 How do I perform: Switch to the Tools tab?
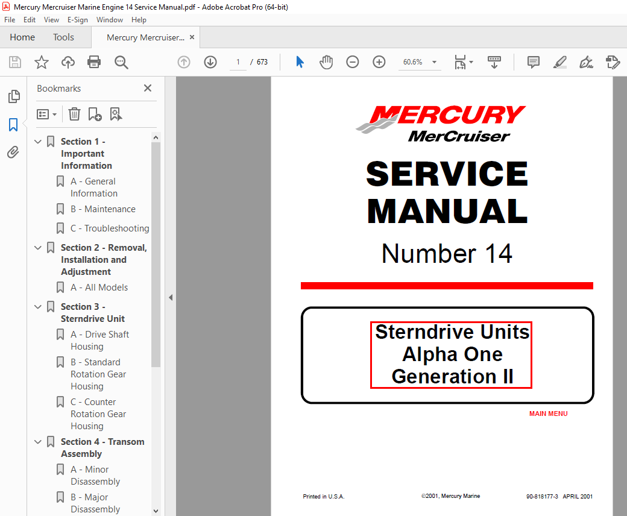(x=63, y=37)
